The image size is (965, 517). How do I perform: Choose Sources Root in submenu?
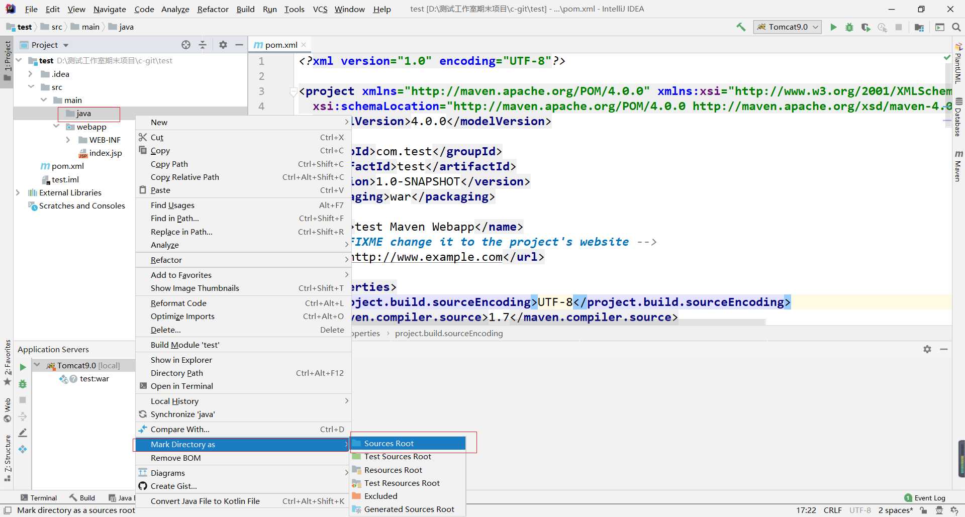[408, 443]
